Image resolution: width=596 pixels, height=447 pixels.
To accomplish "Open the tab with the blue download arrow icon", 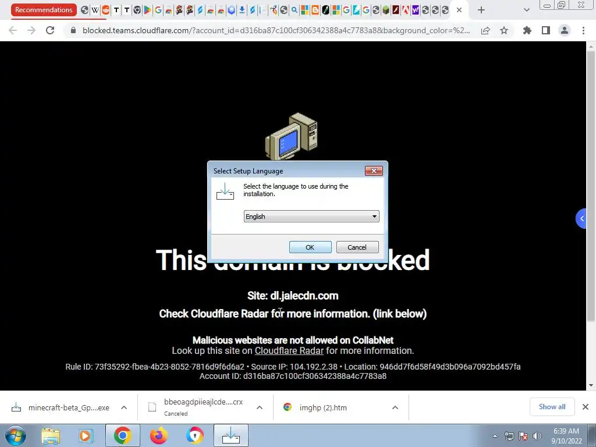I will point(242,10).
